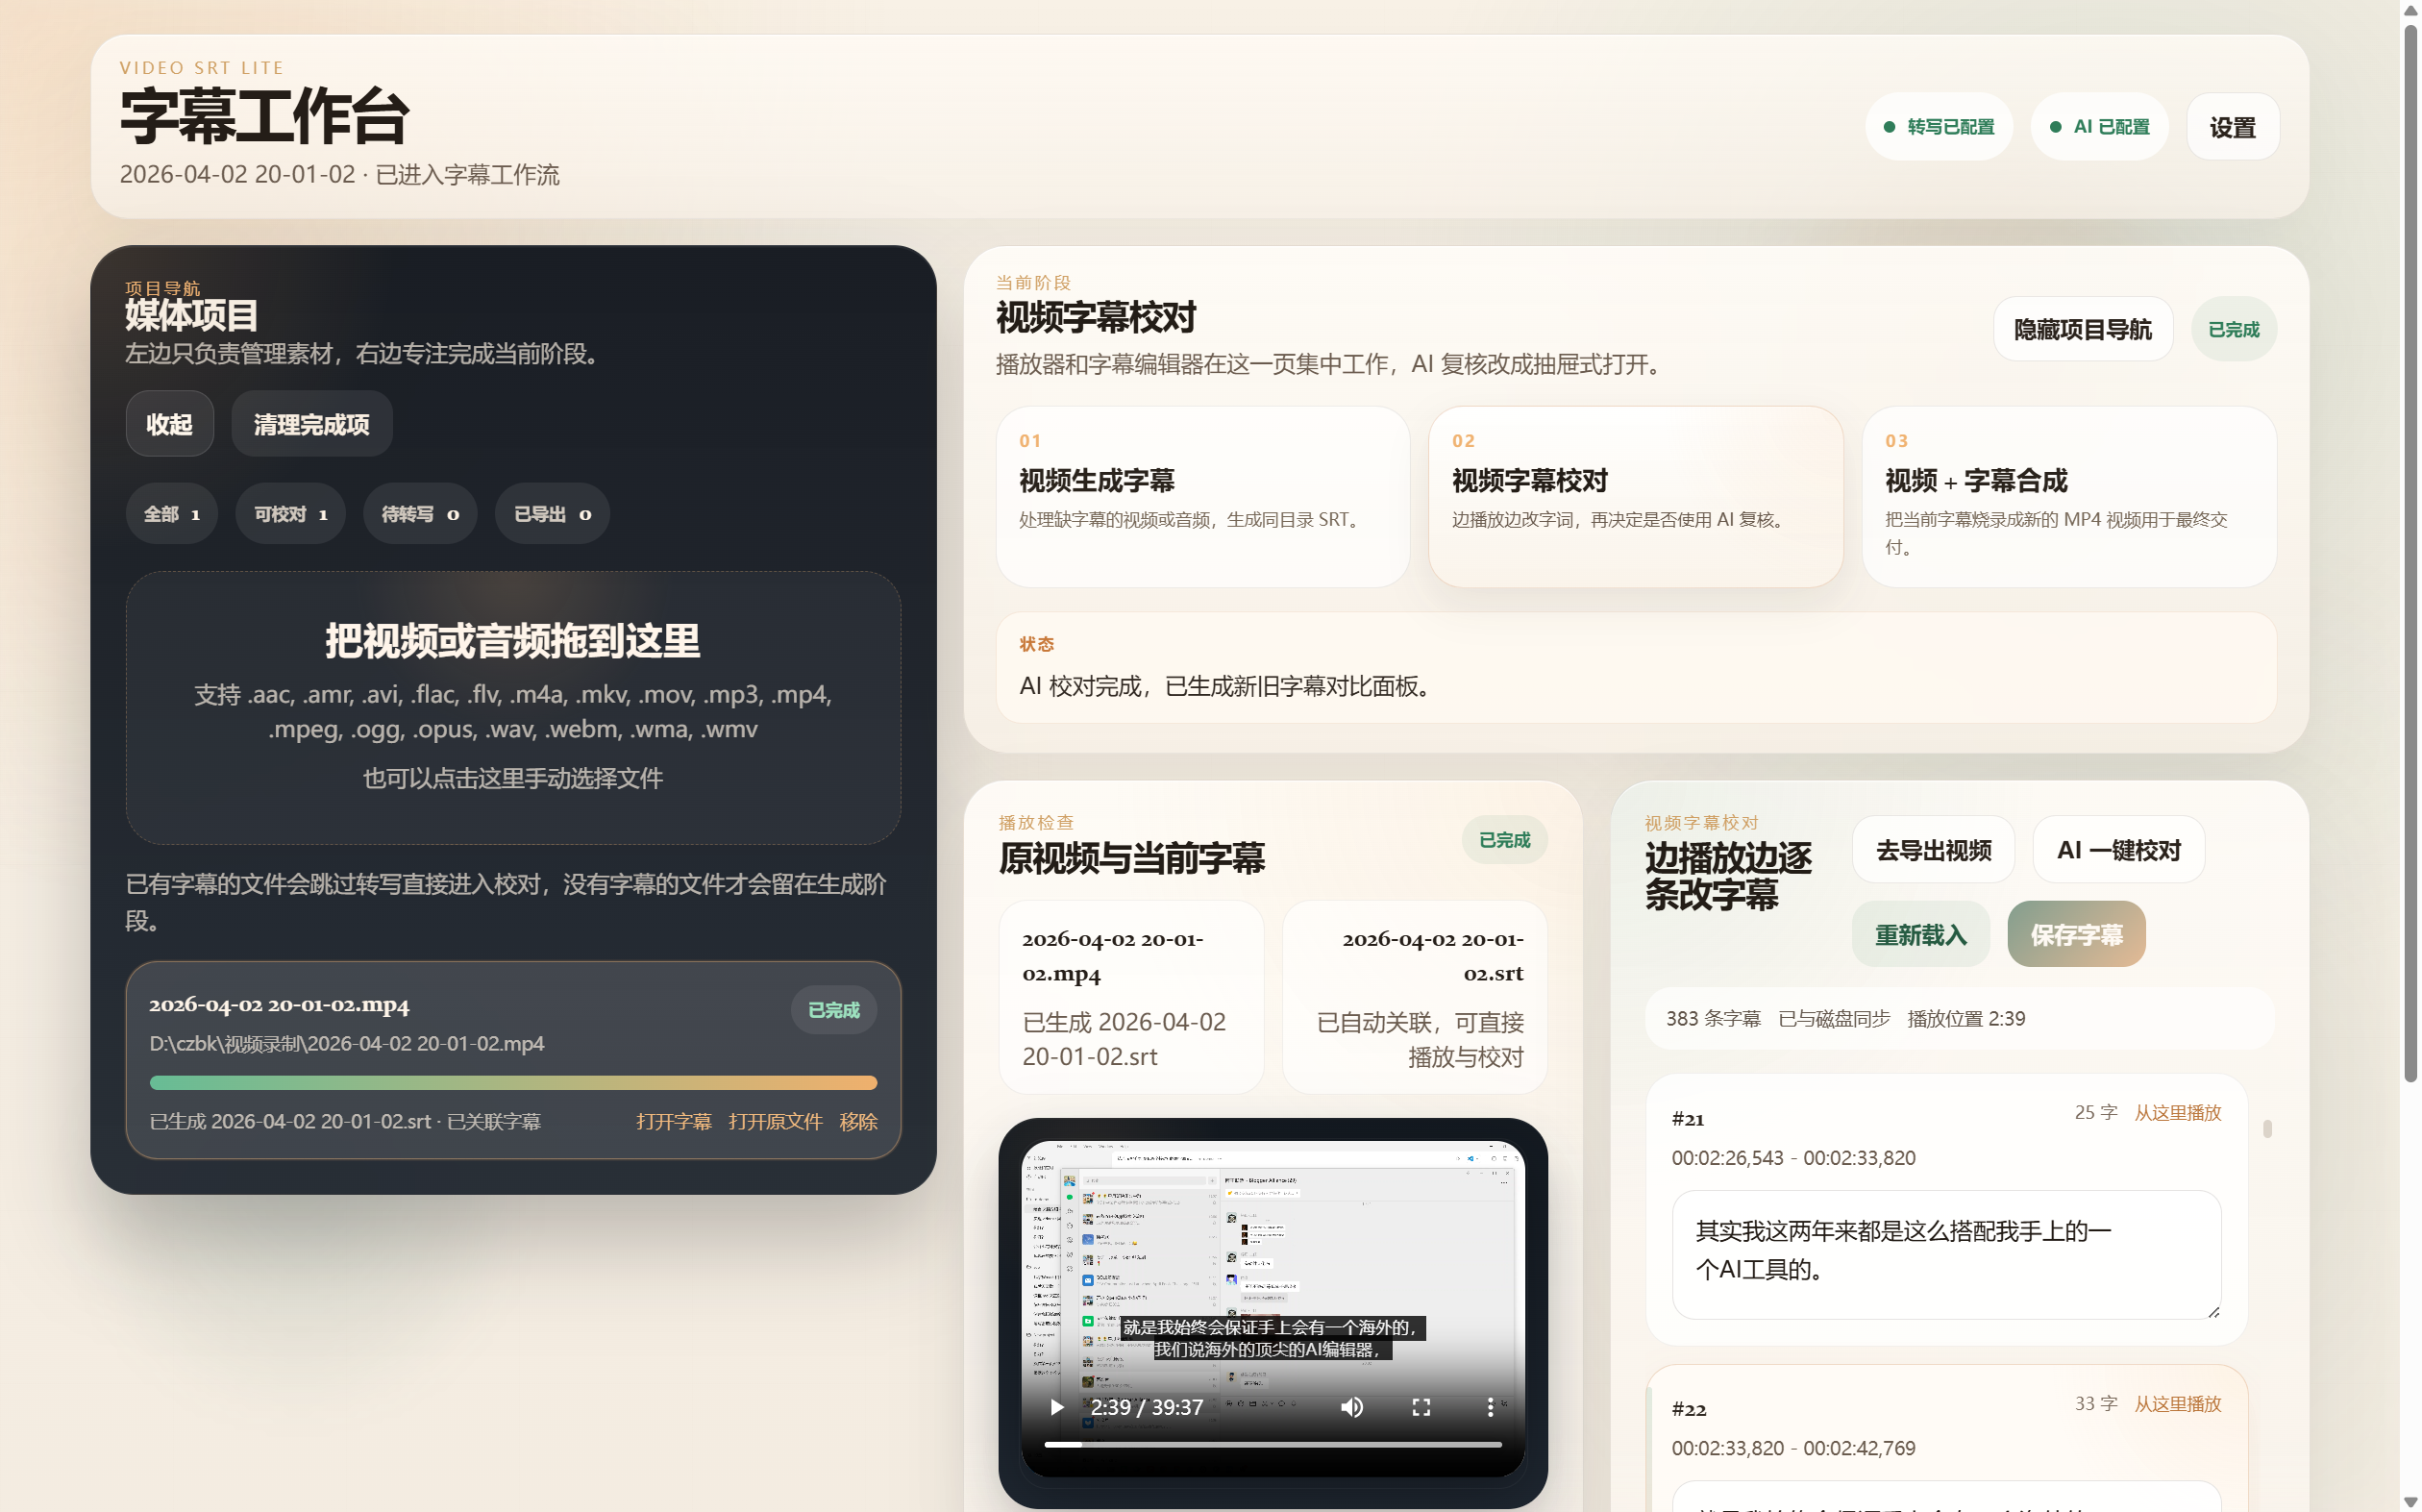Click 打开字幕 link for the mp4 item

tap(673, 1121)
